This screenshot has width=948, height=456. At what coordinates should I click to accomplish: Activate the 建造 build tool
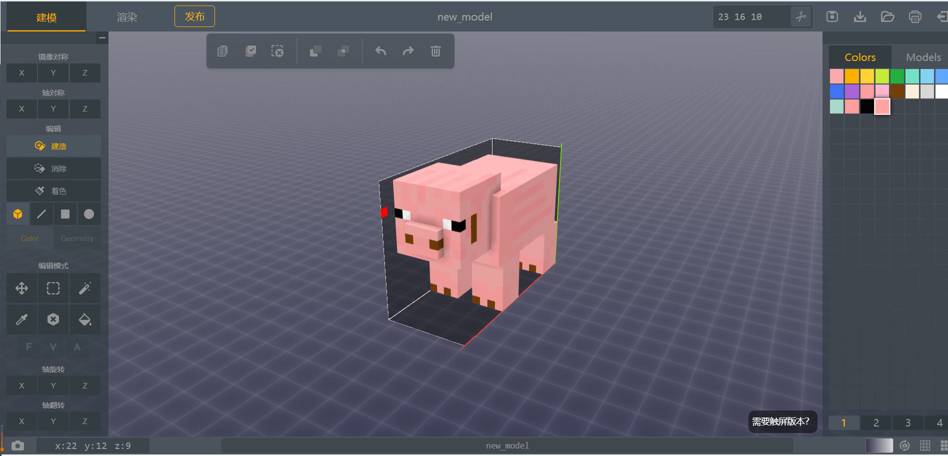[53, 146]
